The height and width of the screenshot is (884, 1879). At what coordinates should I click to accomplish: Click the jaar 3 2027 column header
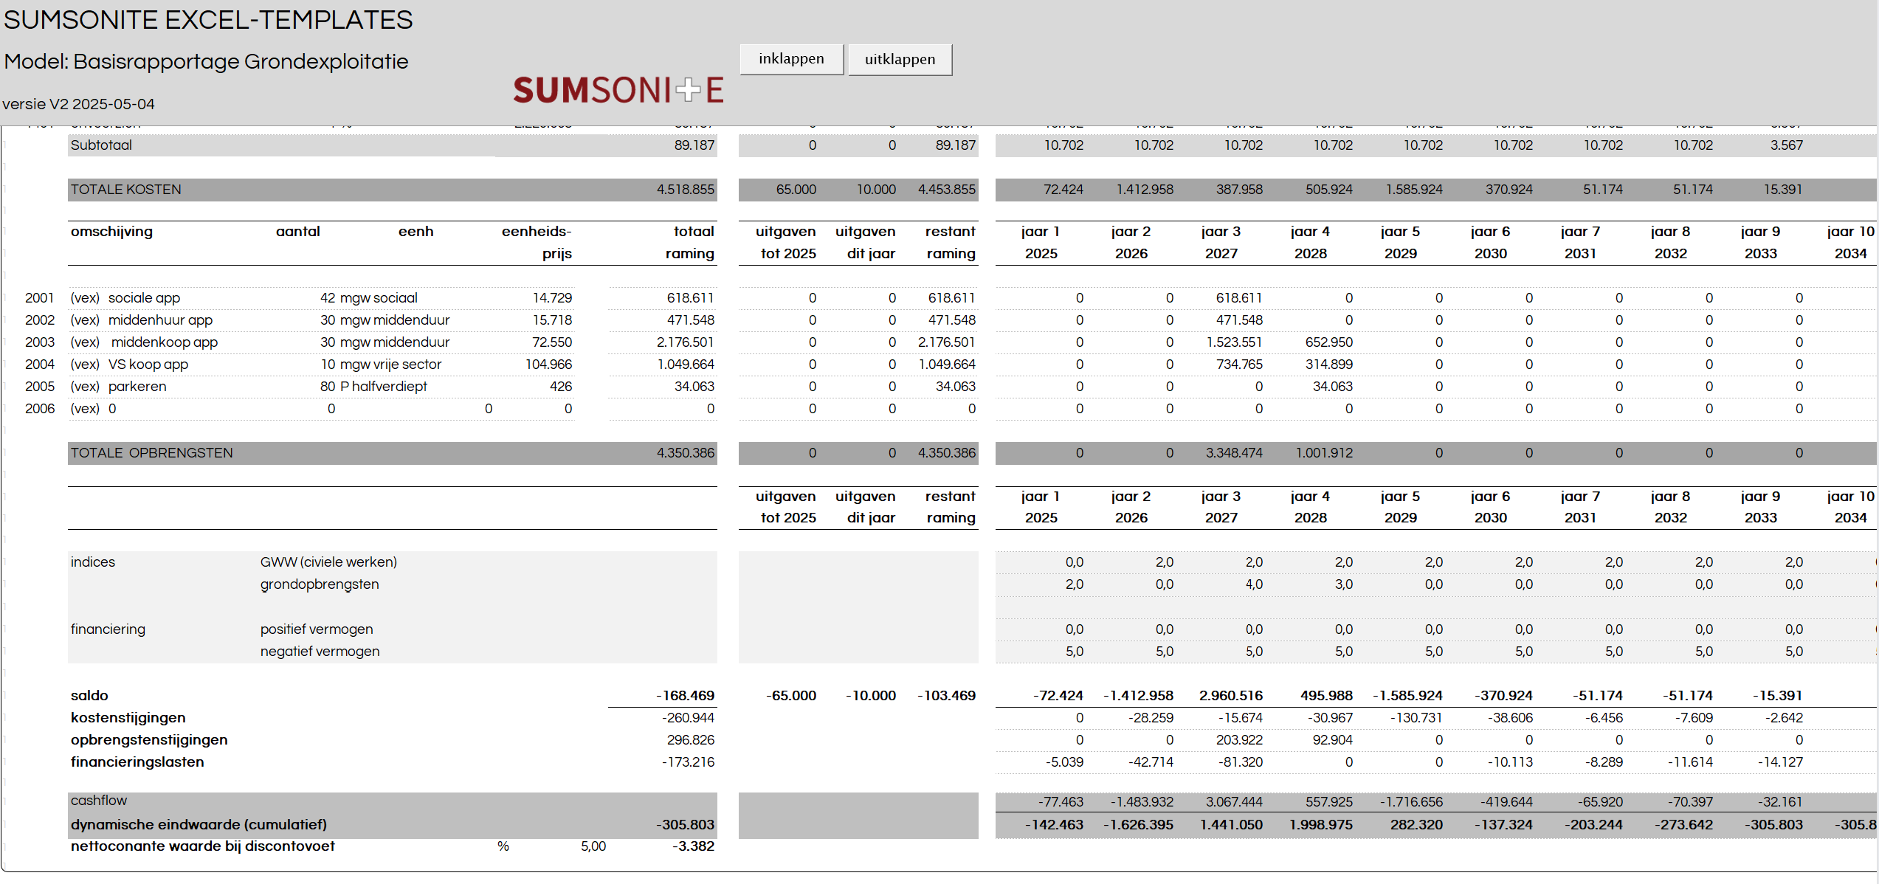(1221, 242)
